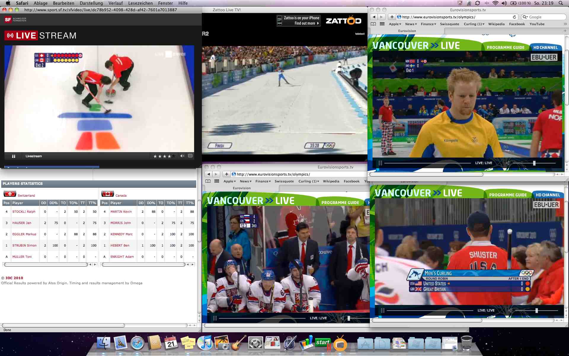Switch to HD CHANNEL in bottom-right player

[x=548, y=195]
